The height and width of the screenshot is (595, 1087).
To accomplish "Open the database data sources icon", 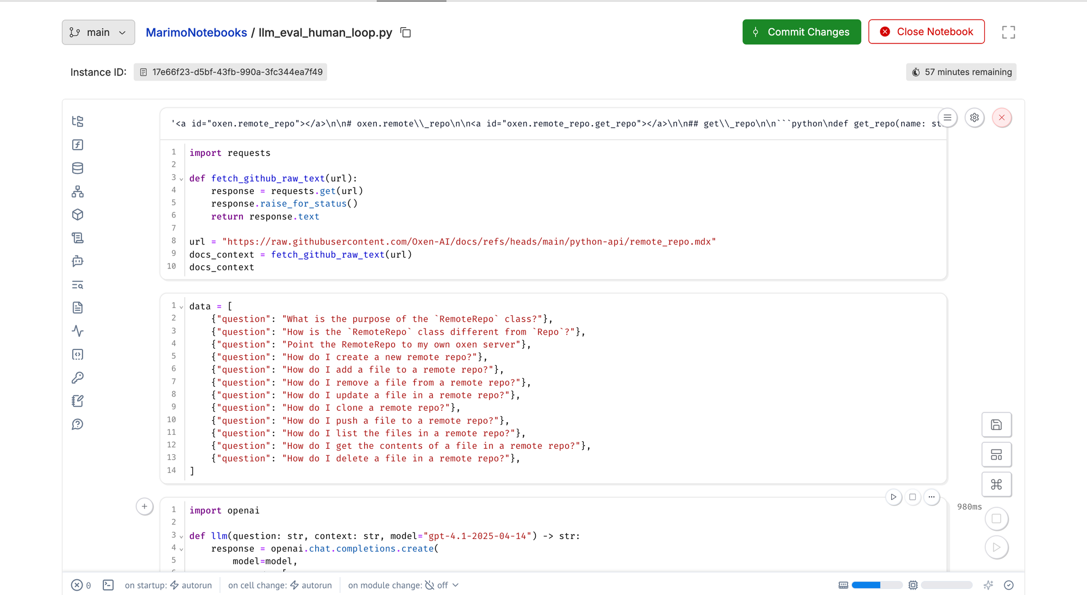I will 78,168.
